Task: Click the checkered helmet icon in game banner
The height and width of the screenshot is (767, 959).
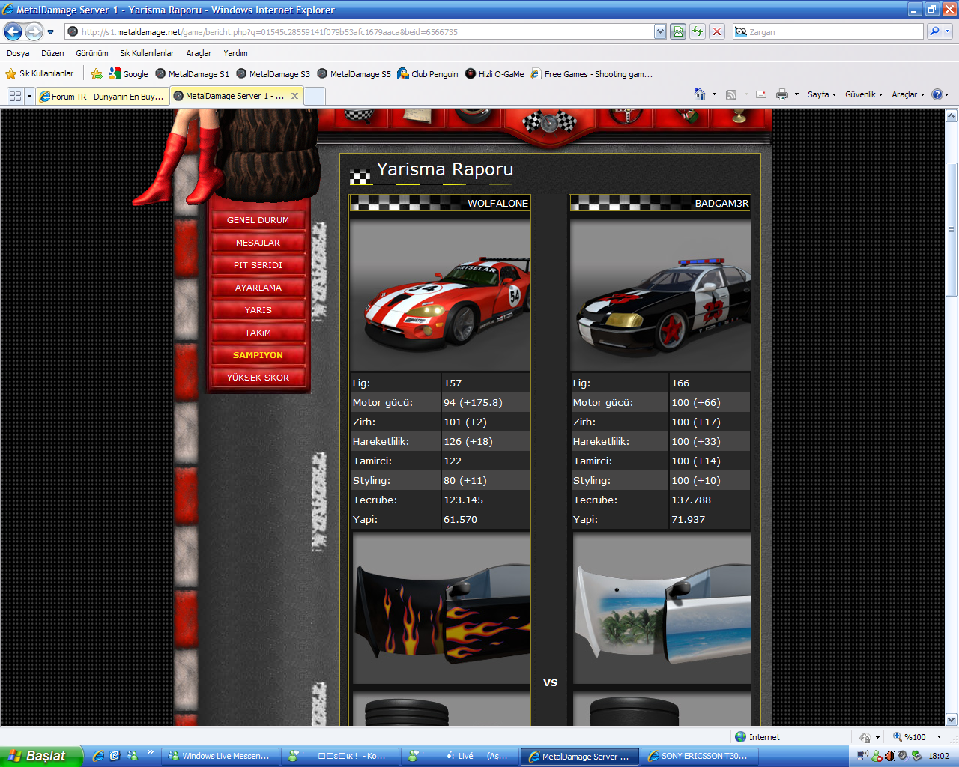Action: pyautogui.click(x=360, y=115)
